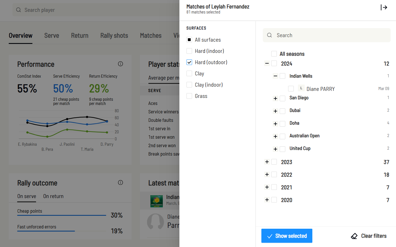Click the magnifier icon in player search
Image resolution: width=396 pixels, height=247 pixels.
(19, 10)
